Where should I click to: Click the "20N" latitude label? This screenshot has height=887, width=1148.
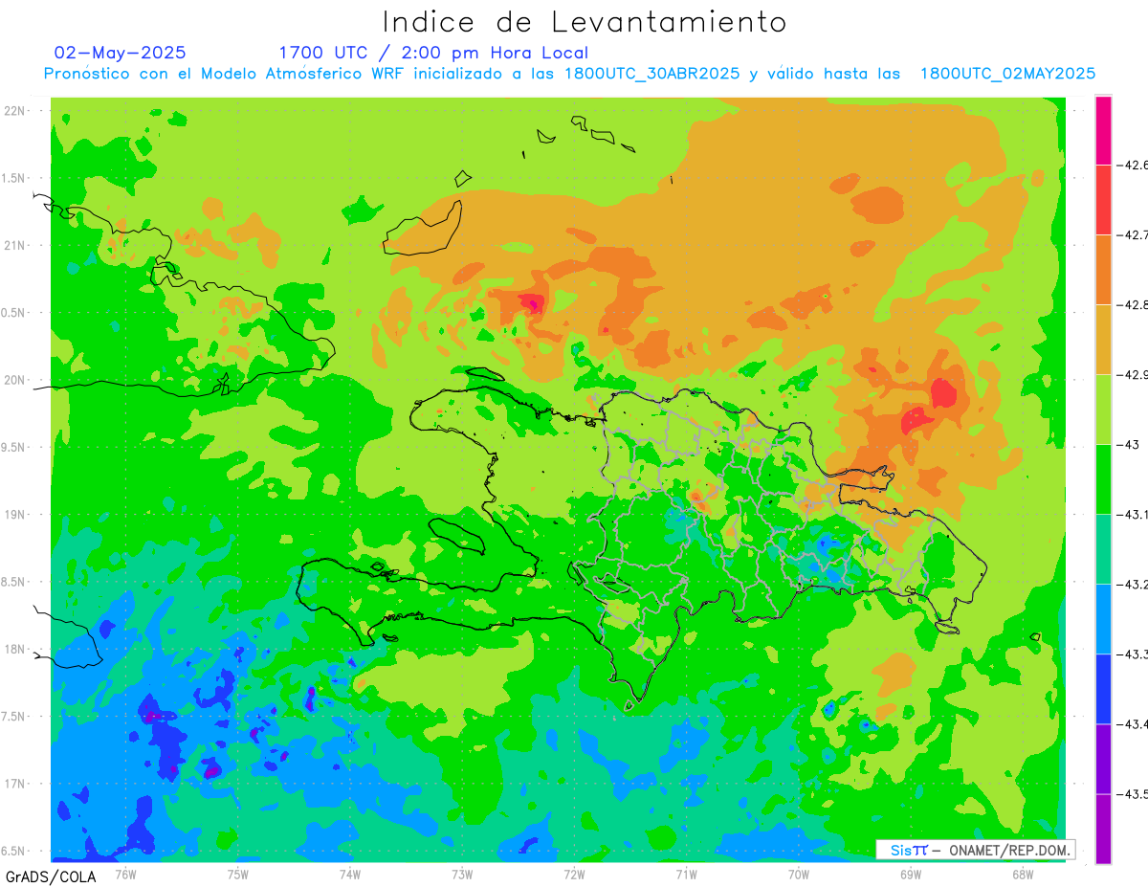pyautogui.click(x=16, y=380)
